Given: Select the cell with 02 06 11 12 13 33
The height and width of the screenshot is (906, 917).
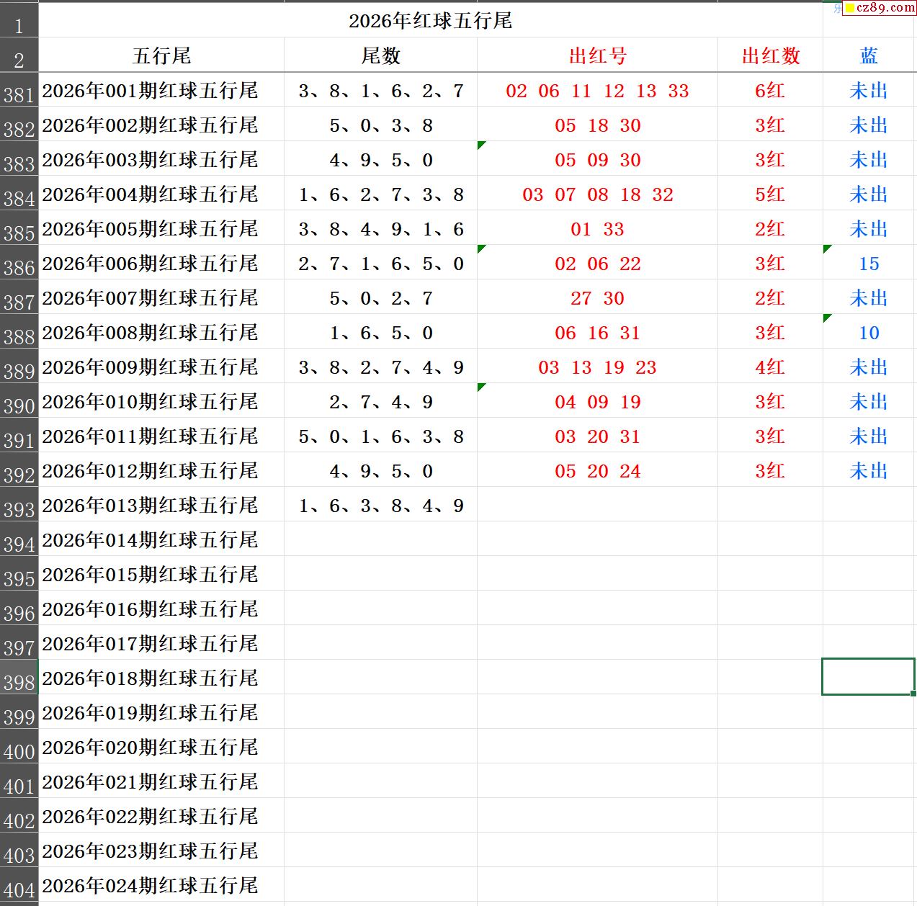Looking at the screenshot, I should click(x=597, y=91).
